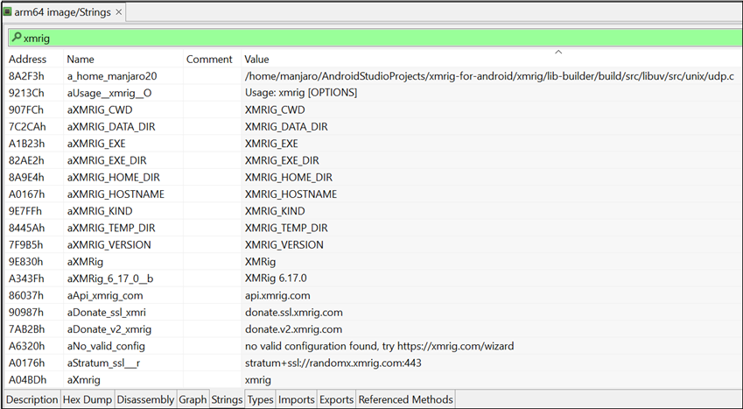This screenshot has width=743, height=409.
Task: Click the XMRIG_EXE_DIR value
Action: coord(282,160)
